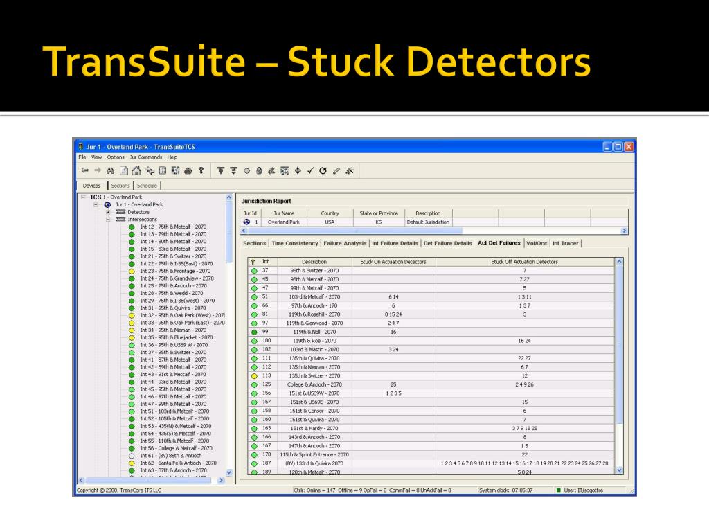Image resolution: width=709 pixels, height=532 pixels.
Task: Open the Options menu
Action: (116, 157)
